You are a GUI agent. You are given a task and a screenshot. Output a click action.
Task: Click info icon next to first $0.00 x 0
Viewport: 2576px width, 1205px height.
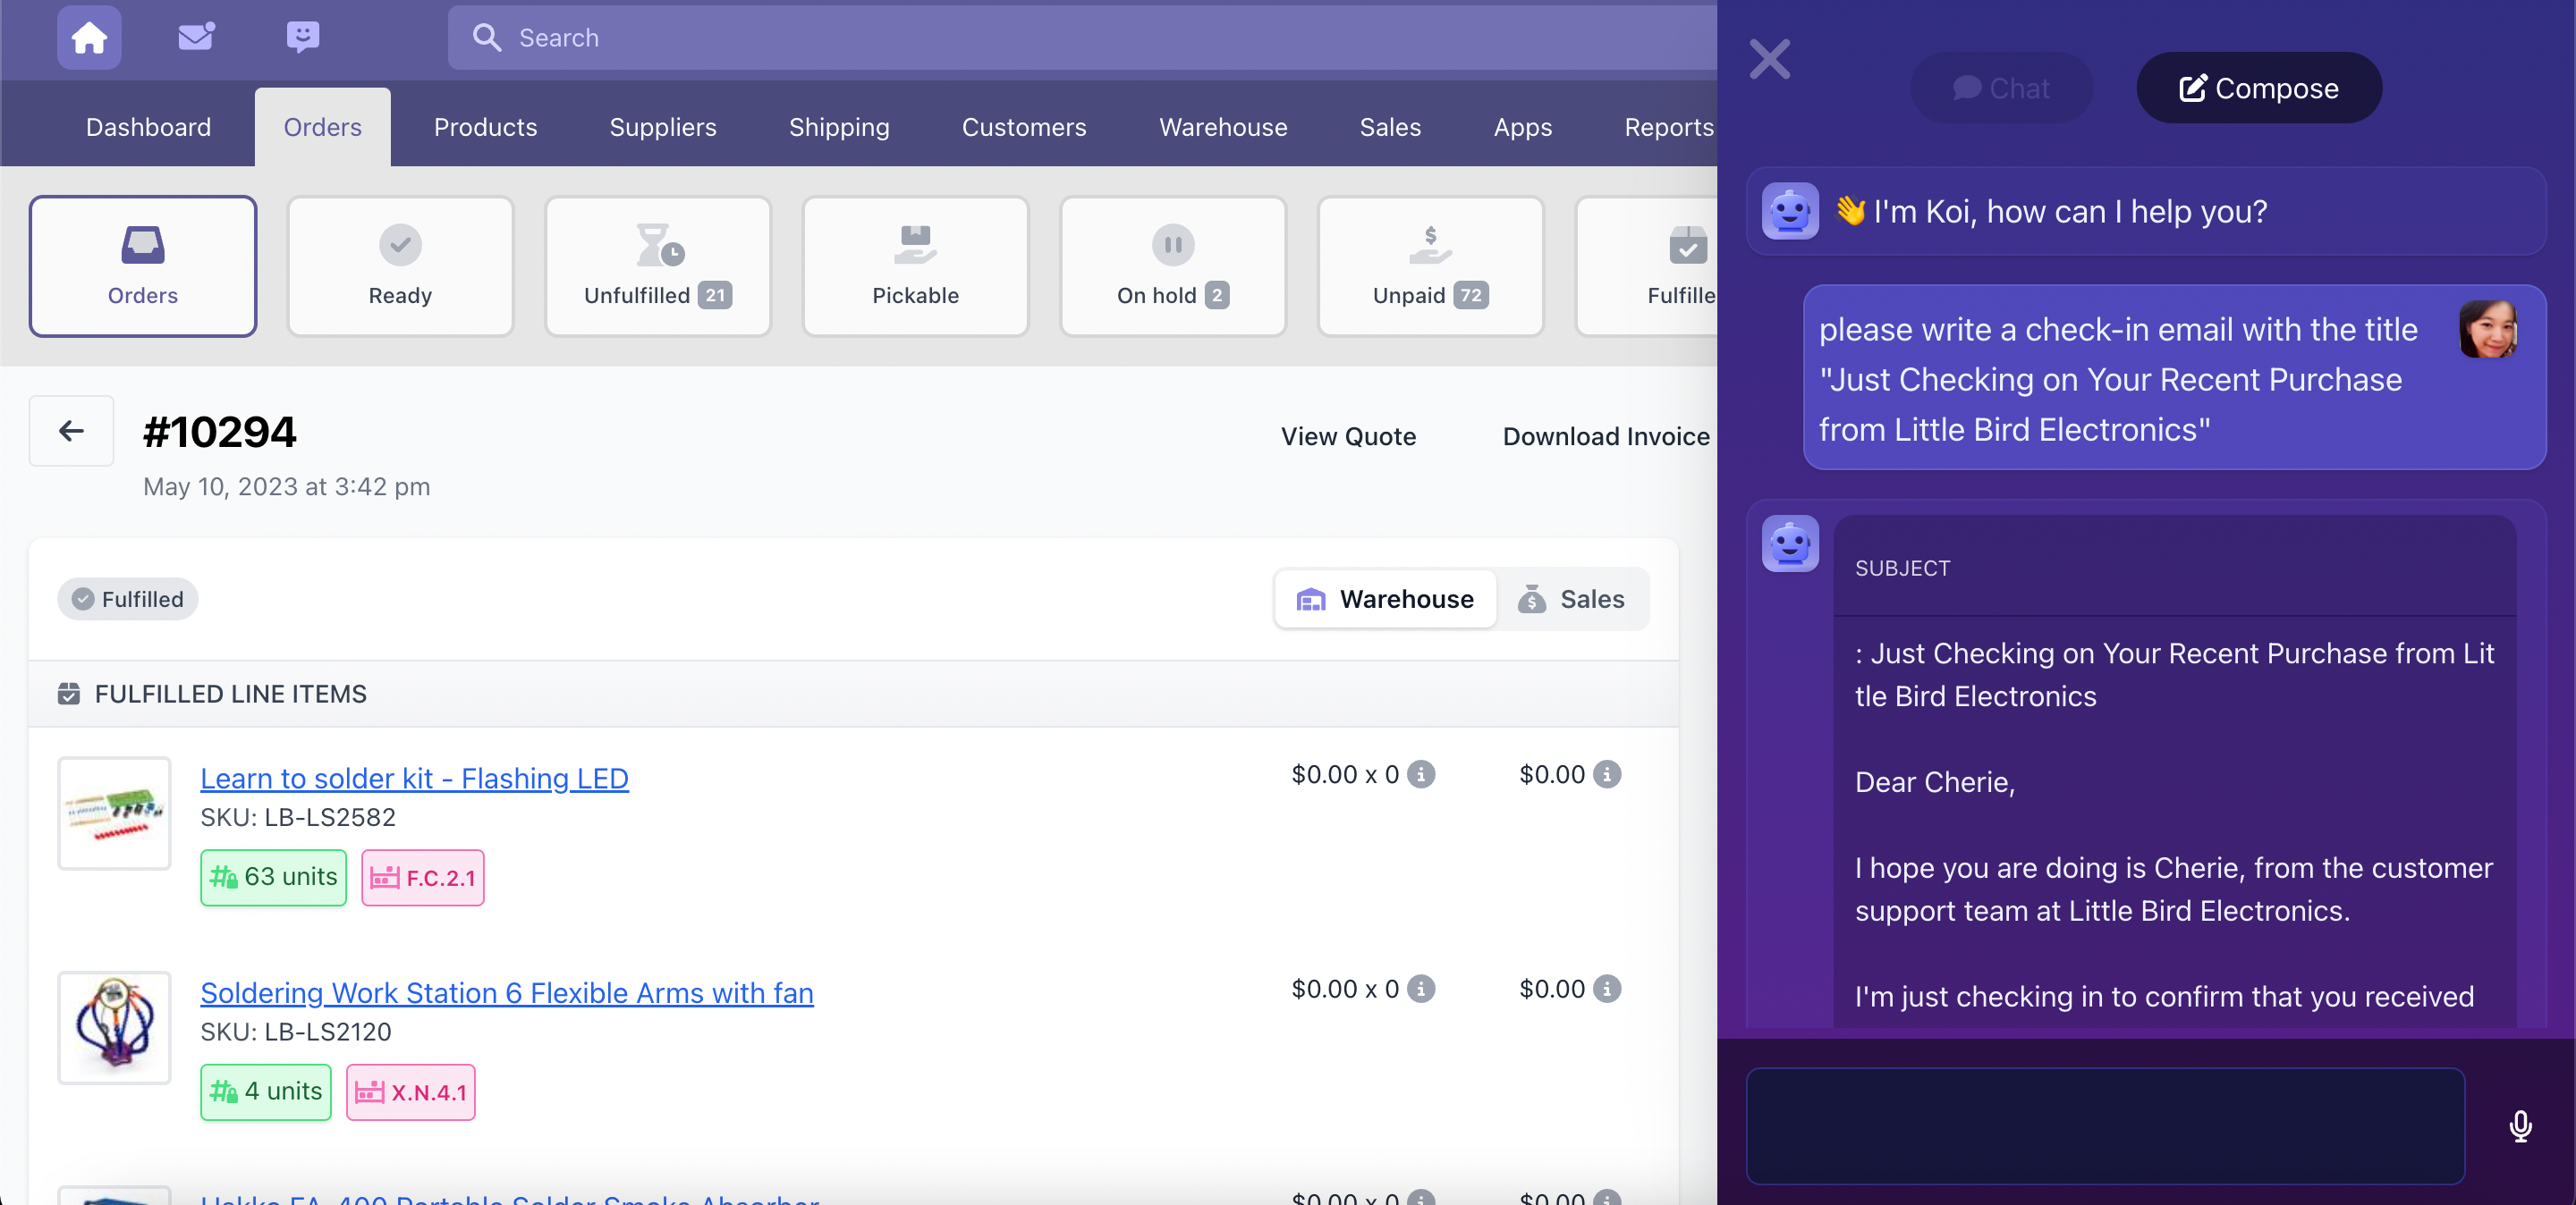point(1421,774)
